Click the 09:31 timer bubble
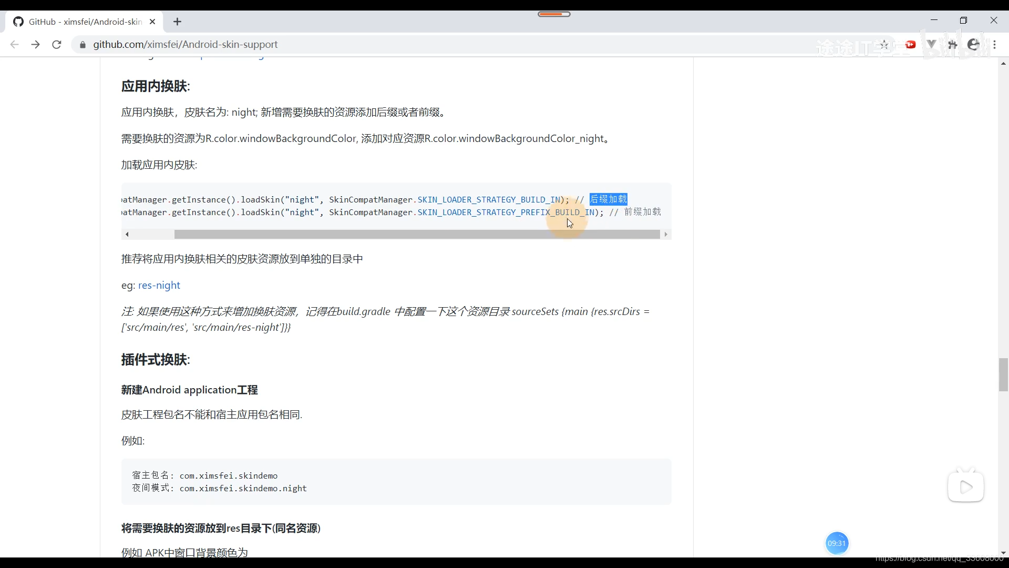Image resolution: width=1009 pixels, height=568 pixels. tap(837, 543)
